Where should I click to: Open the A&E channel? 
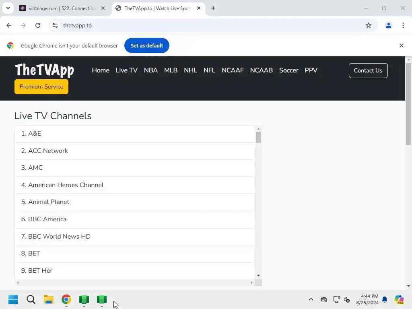[x=135, y=134]
